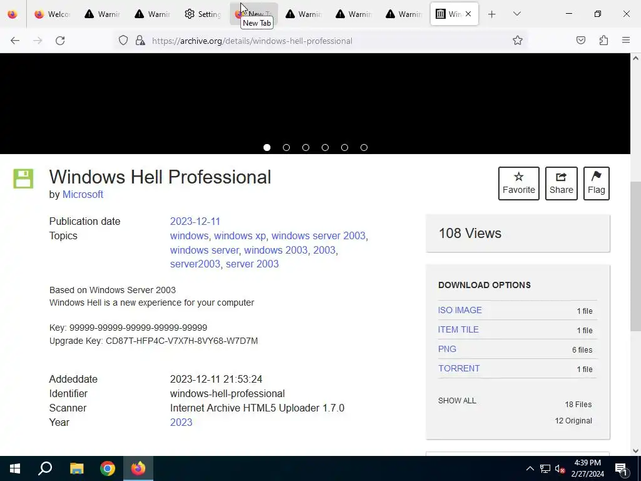Switch to the second Warning tab
The width and height of the screenshot is (641, 481).
click(153, 14)
